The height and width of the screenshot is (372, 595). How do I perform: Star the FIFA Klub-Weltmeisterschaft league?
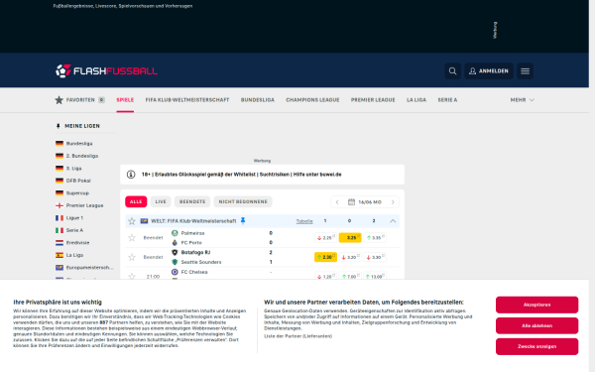(132, 221)
